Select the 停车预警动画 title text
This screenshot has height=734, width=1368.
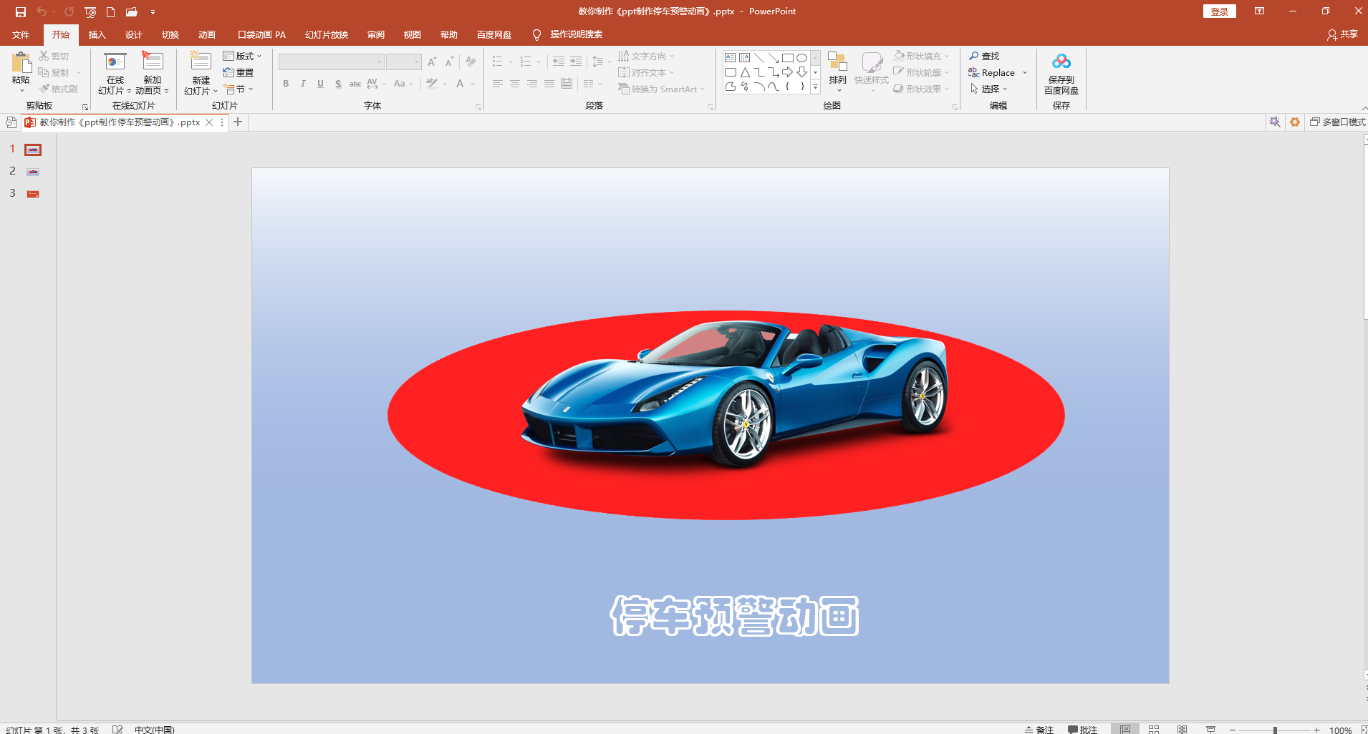734,615
